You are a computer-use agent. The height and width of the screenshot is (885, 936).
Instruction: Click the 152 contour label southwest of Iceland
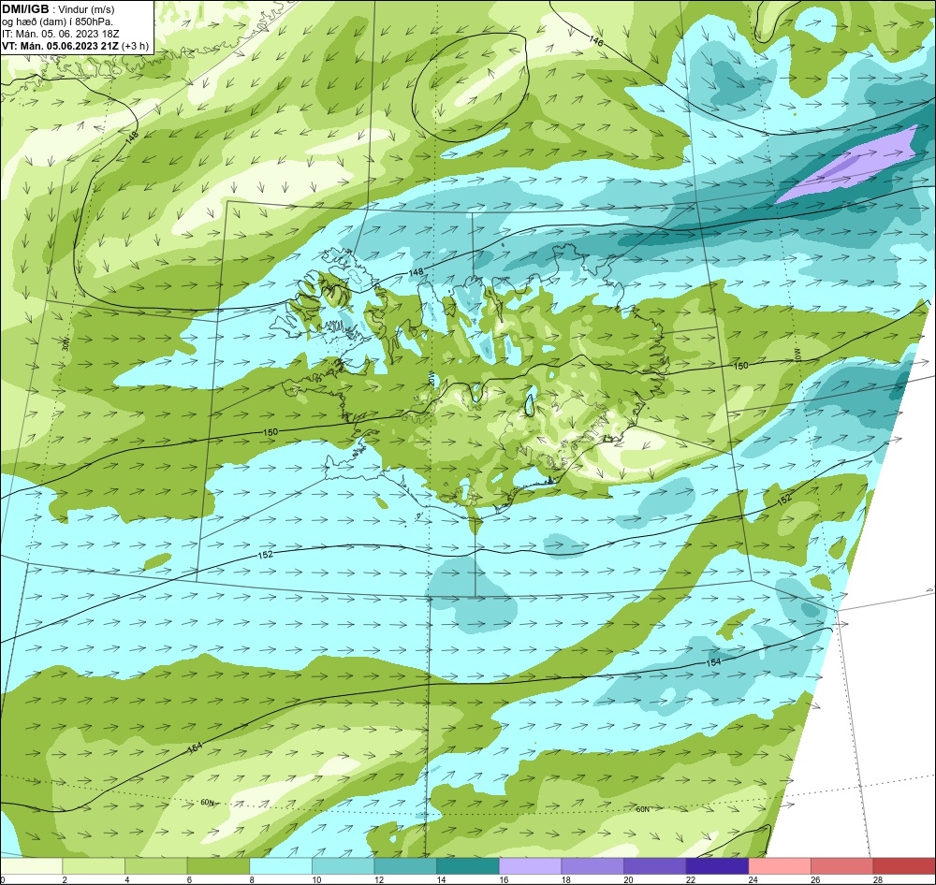click(x=266, y=555)
